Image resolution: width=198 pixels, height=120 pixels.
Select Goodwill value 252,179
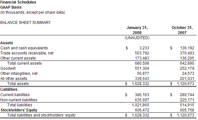pos(187,68)
